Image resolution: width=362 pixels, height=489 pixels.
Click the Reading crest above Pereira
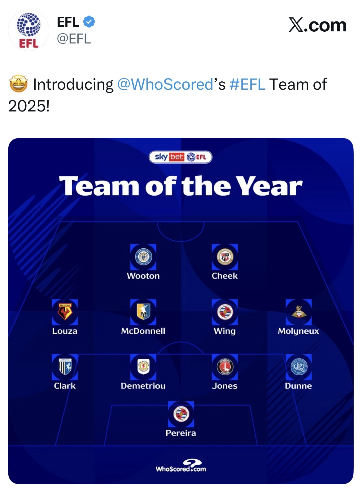(x=181, y=414)
